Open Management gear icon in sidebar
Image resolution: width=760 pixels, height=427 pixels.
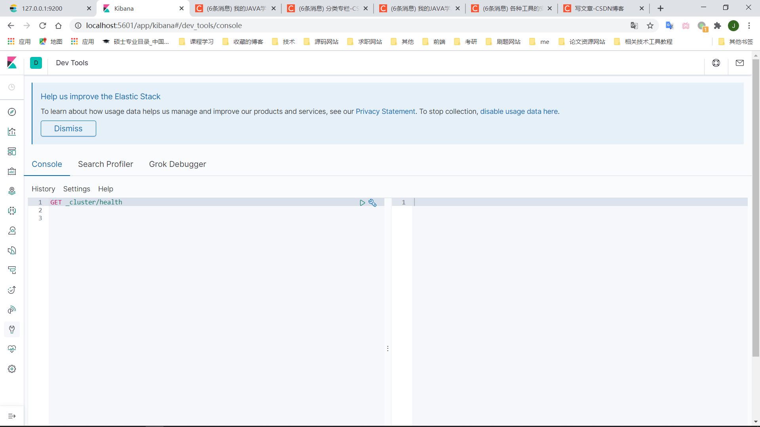point(12,369)
